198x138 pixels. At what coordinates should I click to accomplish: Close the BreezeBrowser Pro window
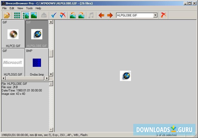click(194, 3)
